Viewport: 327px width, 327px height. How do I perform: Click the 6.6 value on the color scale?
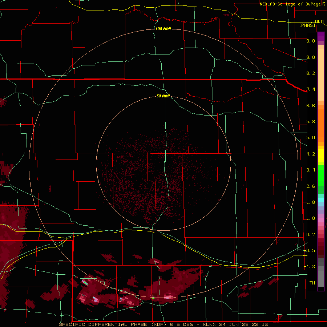click(x=311, y=105)
